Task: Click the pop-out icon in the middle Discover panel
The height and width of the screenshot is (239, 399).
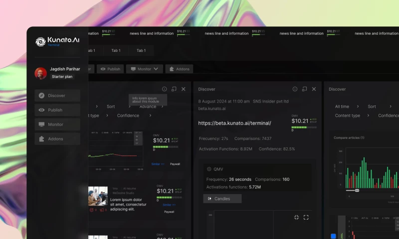Action: pos(304,89)
